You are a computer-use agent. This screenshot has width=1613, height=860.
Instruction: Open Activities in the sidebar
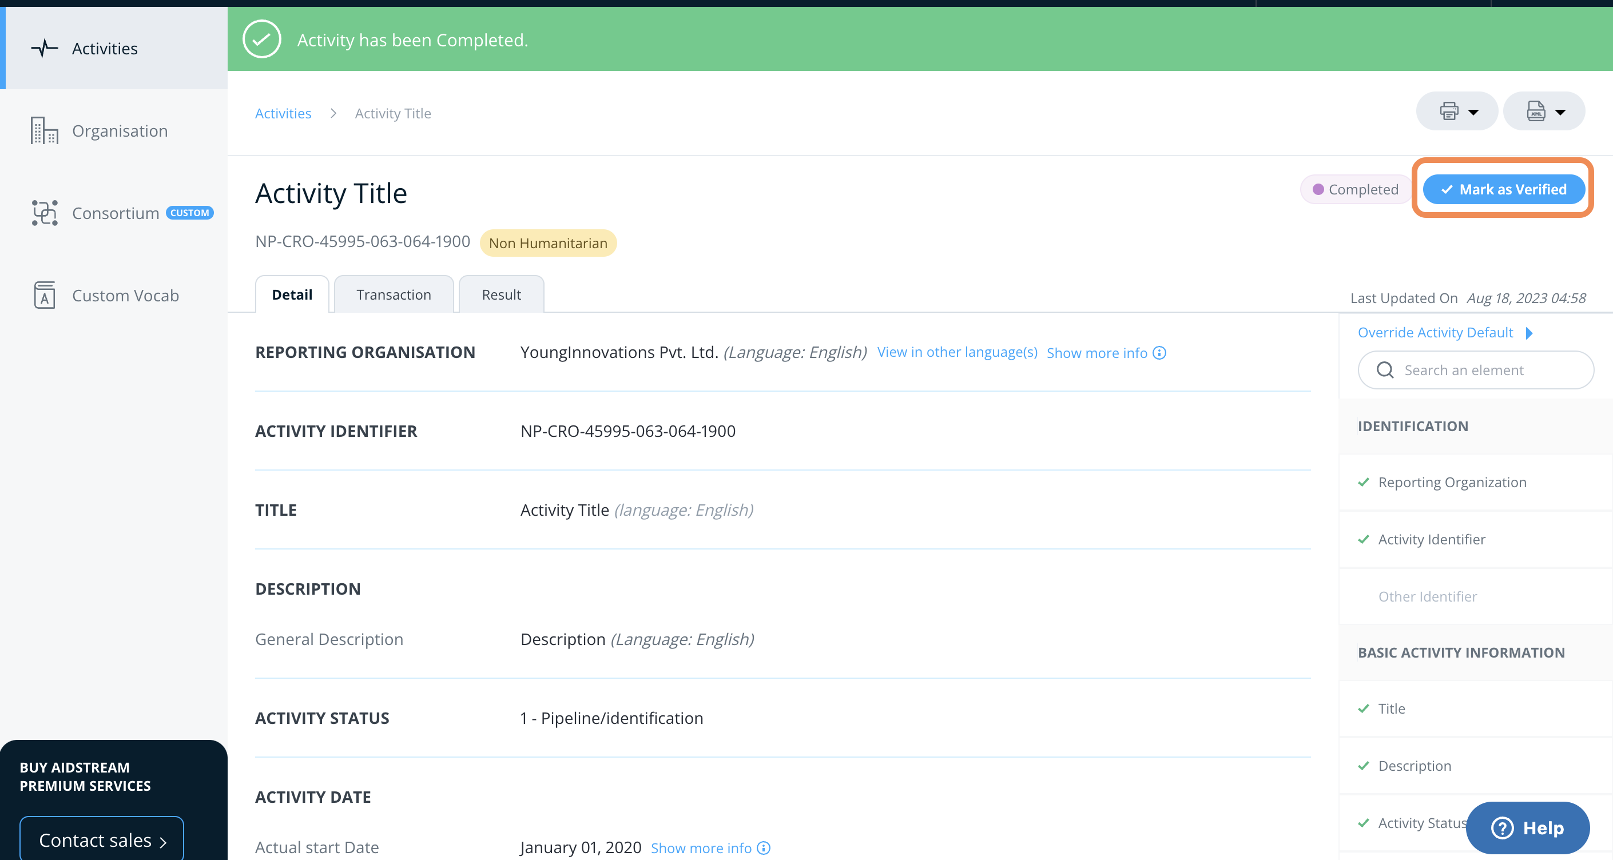click(x=114, y=48)
